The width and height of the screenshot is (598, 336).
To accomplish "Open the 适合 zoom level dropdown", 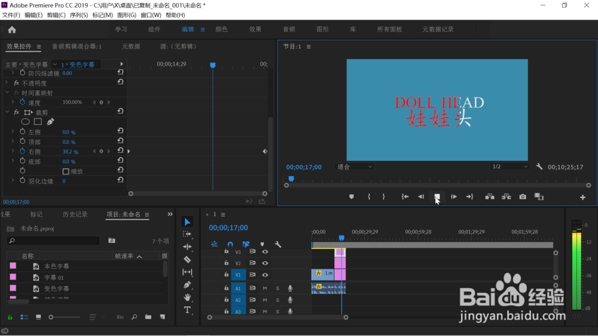I will pyautogui.click(x=354, y=167).
